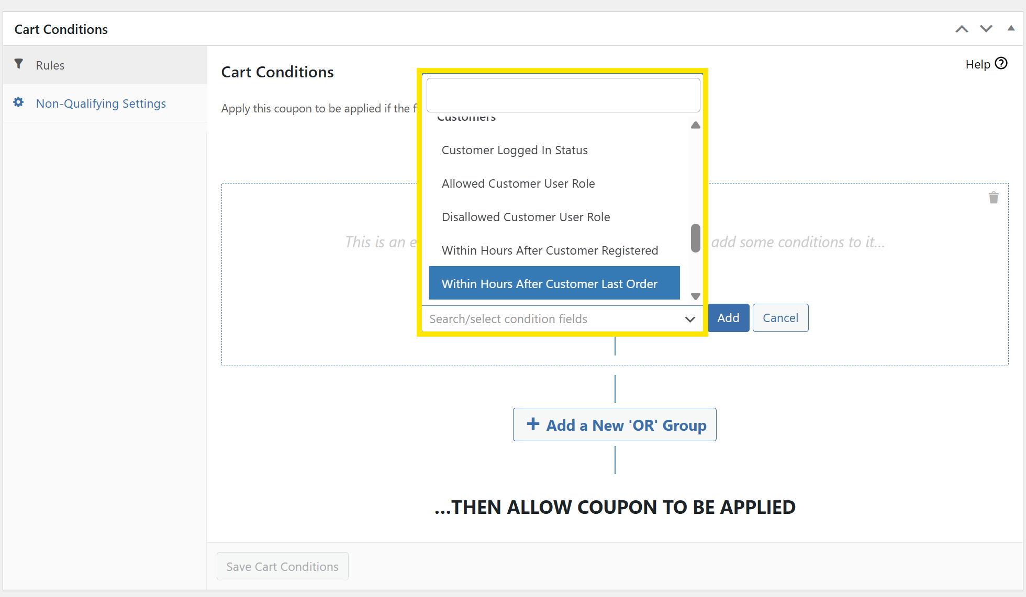This screenshot has width=1026, height=597.
Task: Select Customer Logged In Status option
Action: [515, 151]
